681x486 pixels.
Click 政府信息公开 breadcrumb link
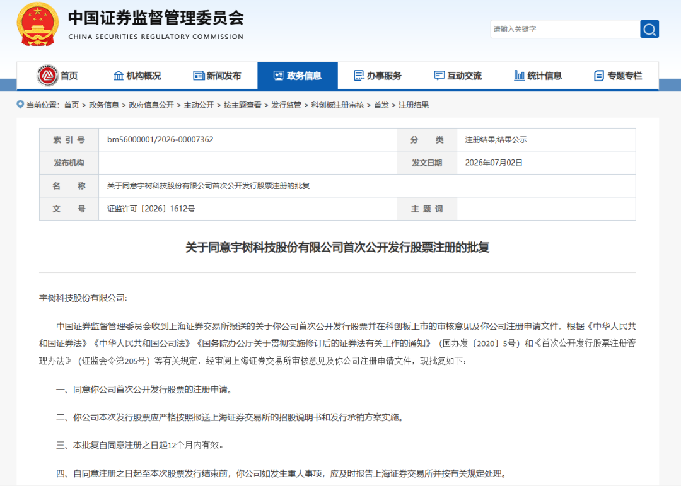151,105
